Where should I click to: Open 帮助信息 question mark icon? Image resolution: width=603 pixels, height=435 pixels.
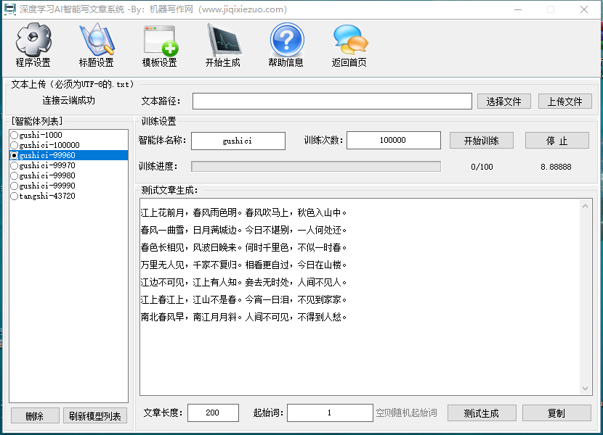pyautogui.click(x=286, y=40)
